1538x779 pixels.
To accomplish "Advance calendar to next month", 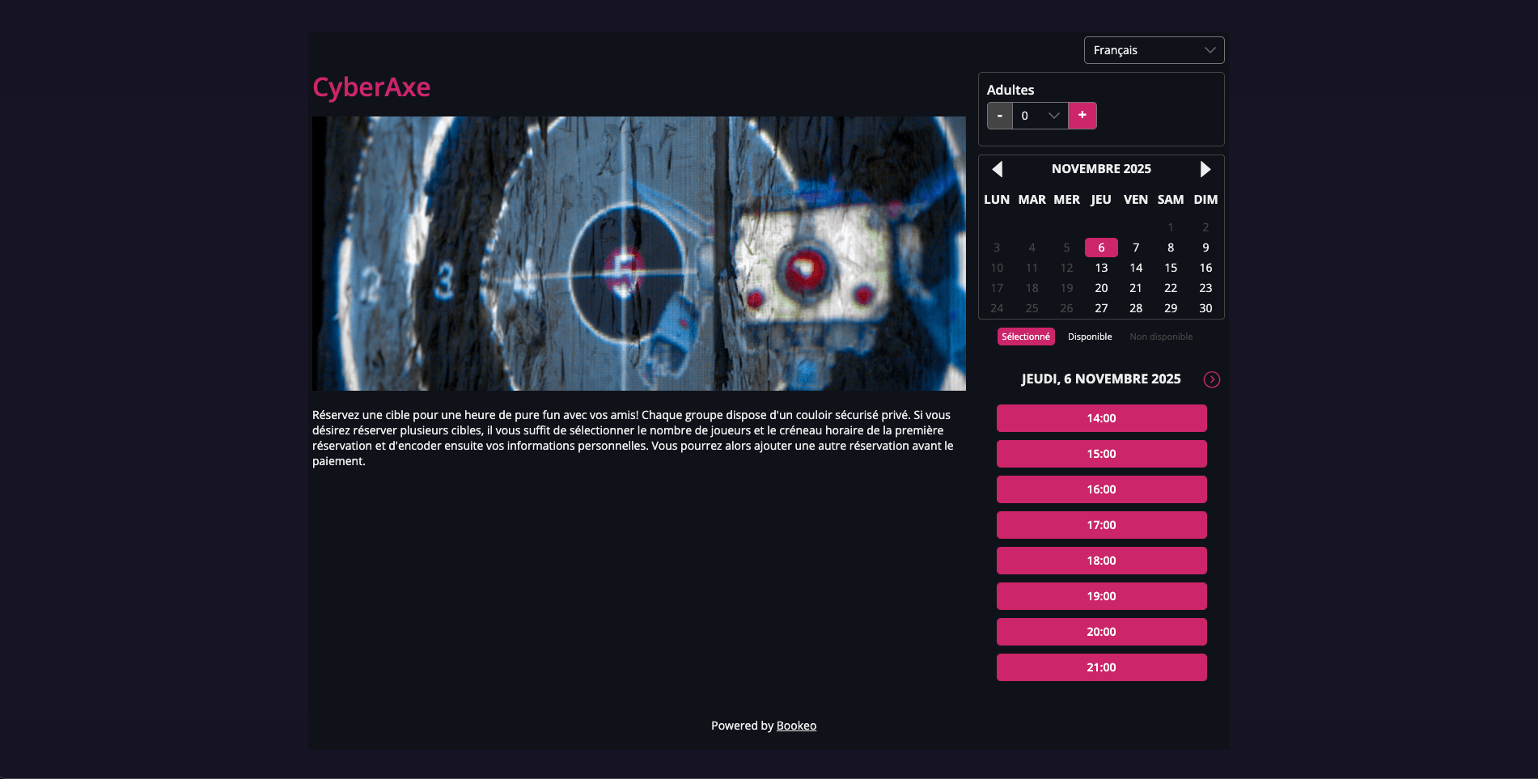I will point(1205,169).
